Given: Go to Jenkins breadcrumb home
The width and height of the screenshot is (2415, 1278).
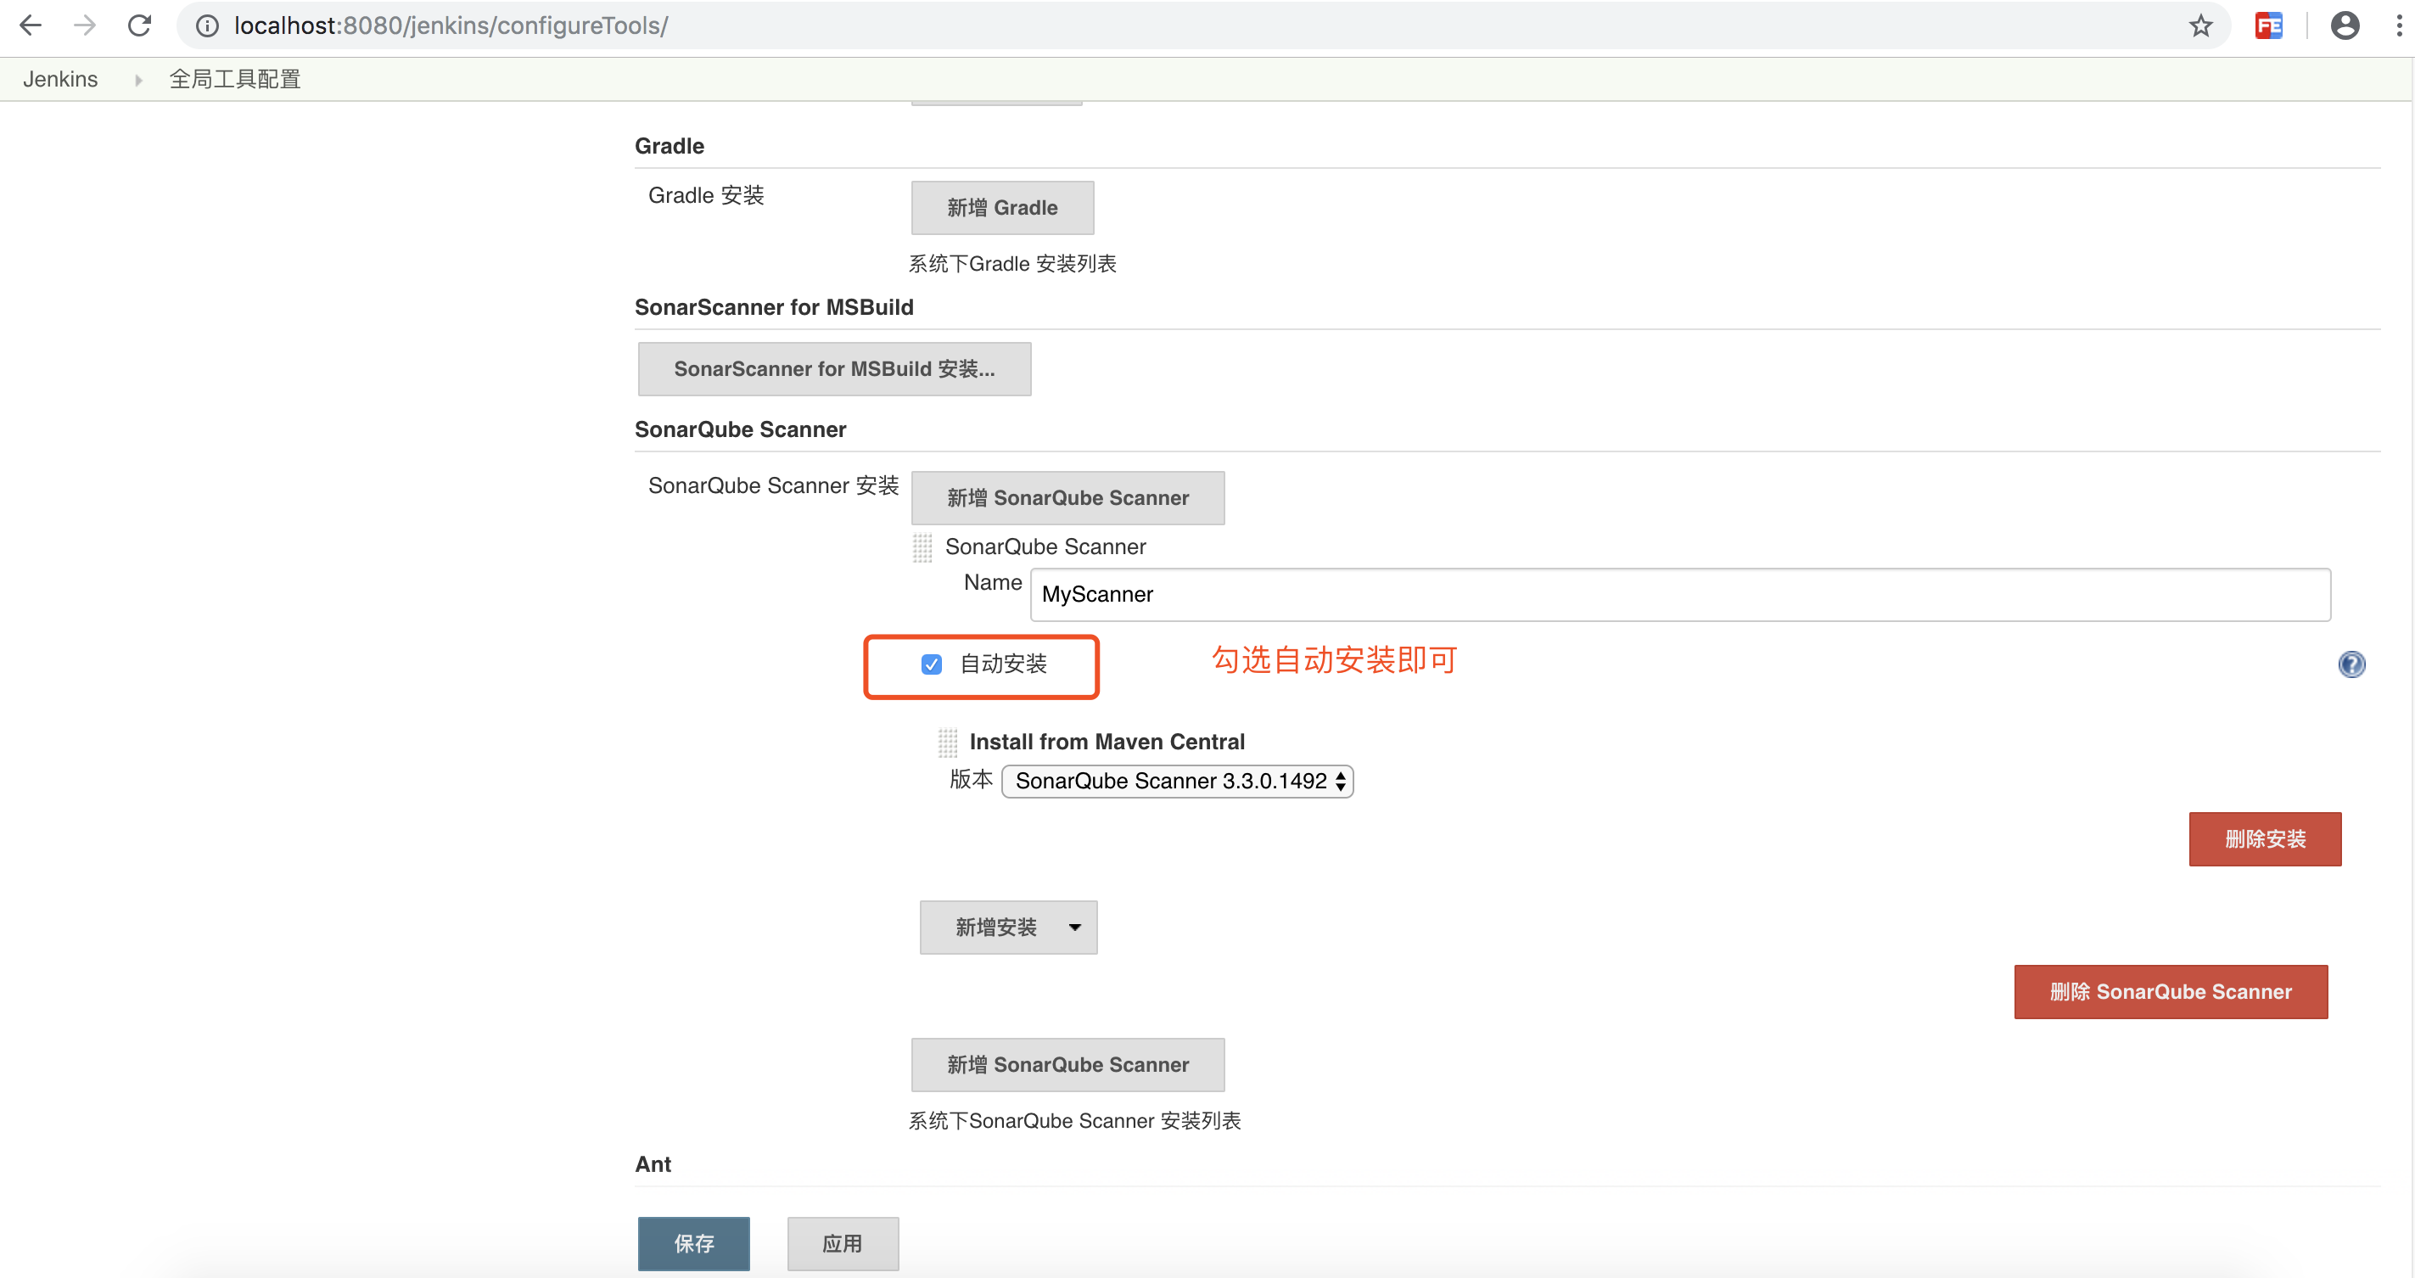Looking at the screenshot, I should (60, 79).
